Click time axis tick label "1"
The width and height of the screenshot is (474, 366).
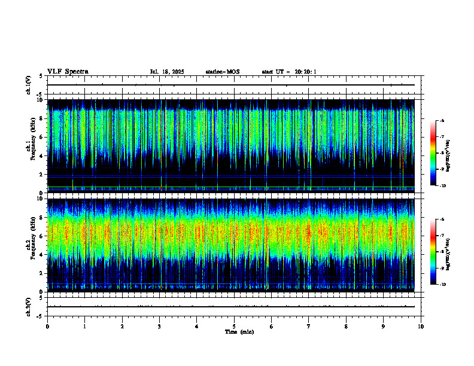tap(84, 327)
